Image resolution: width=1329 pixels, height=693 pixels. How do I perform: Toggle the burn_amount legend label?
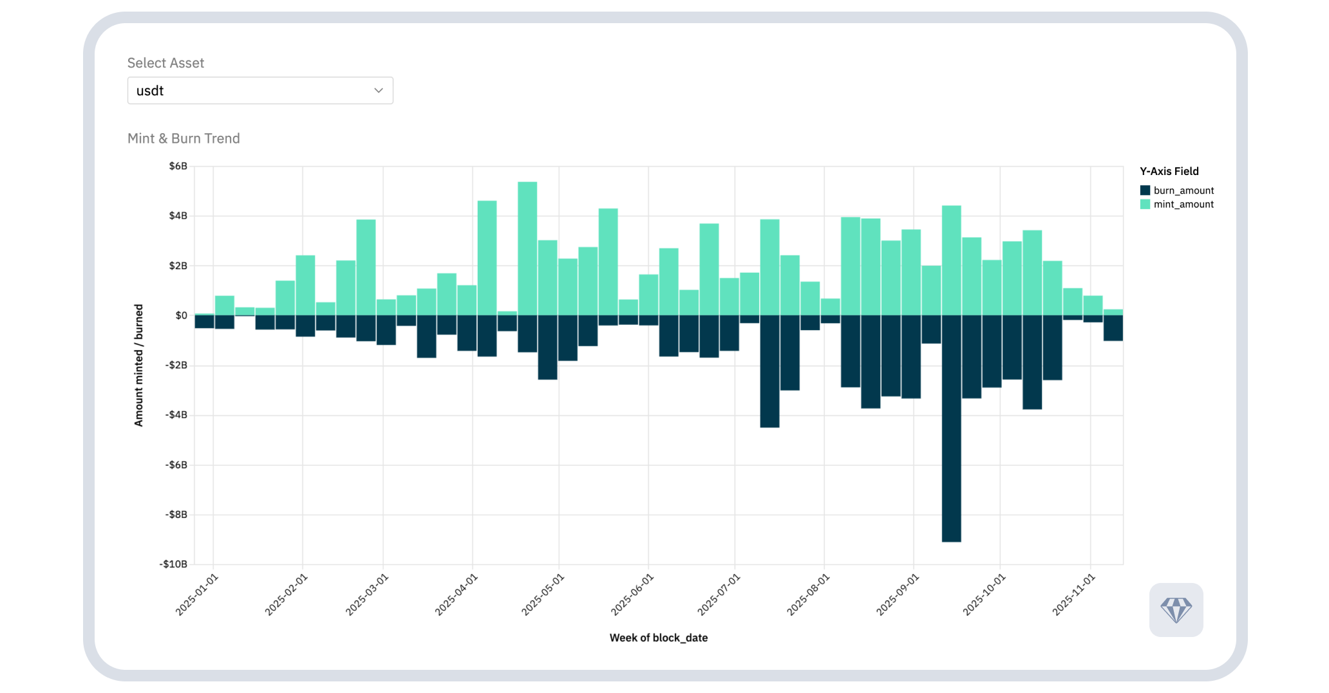1183,190
